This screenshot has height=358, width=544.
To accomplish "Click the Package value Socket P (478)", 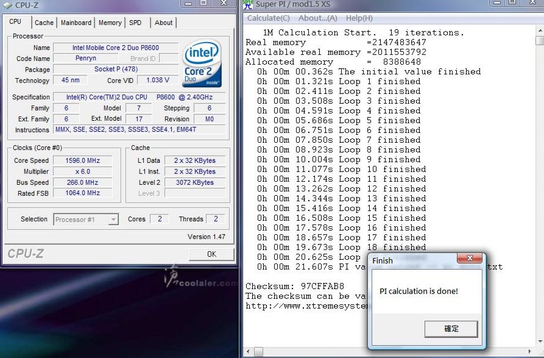I will point(116,69).
